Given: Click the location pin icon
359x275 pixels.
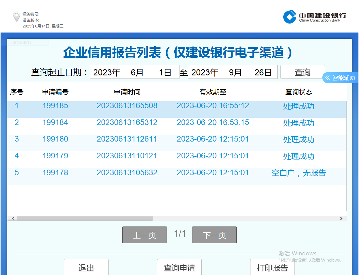Looking at the screenshot, I should 17,17.
